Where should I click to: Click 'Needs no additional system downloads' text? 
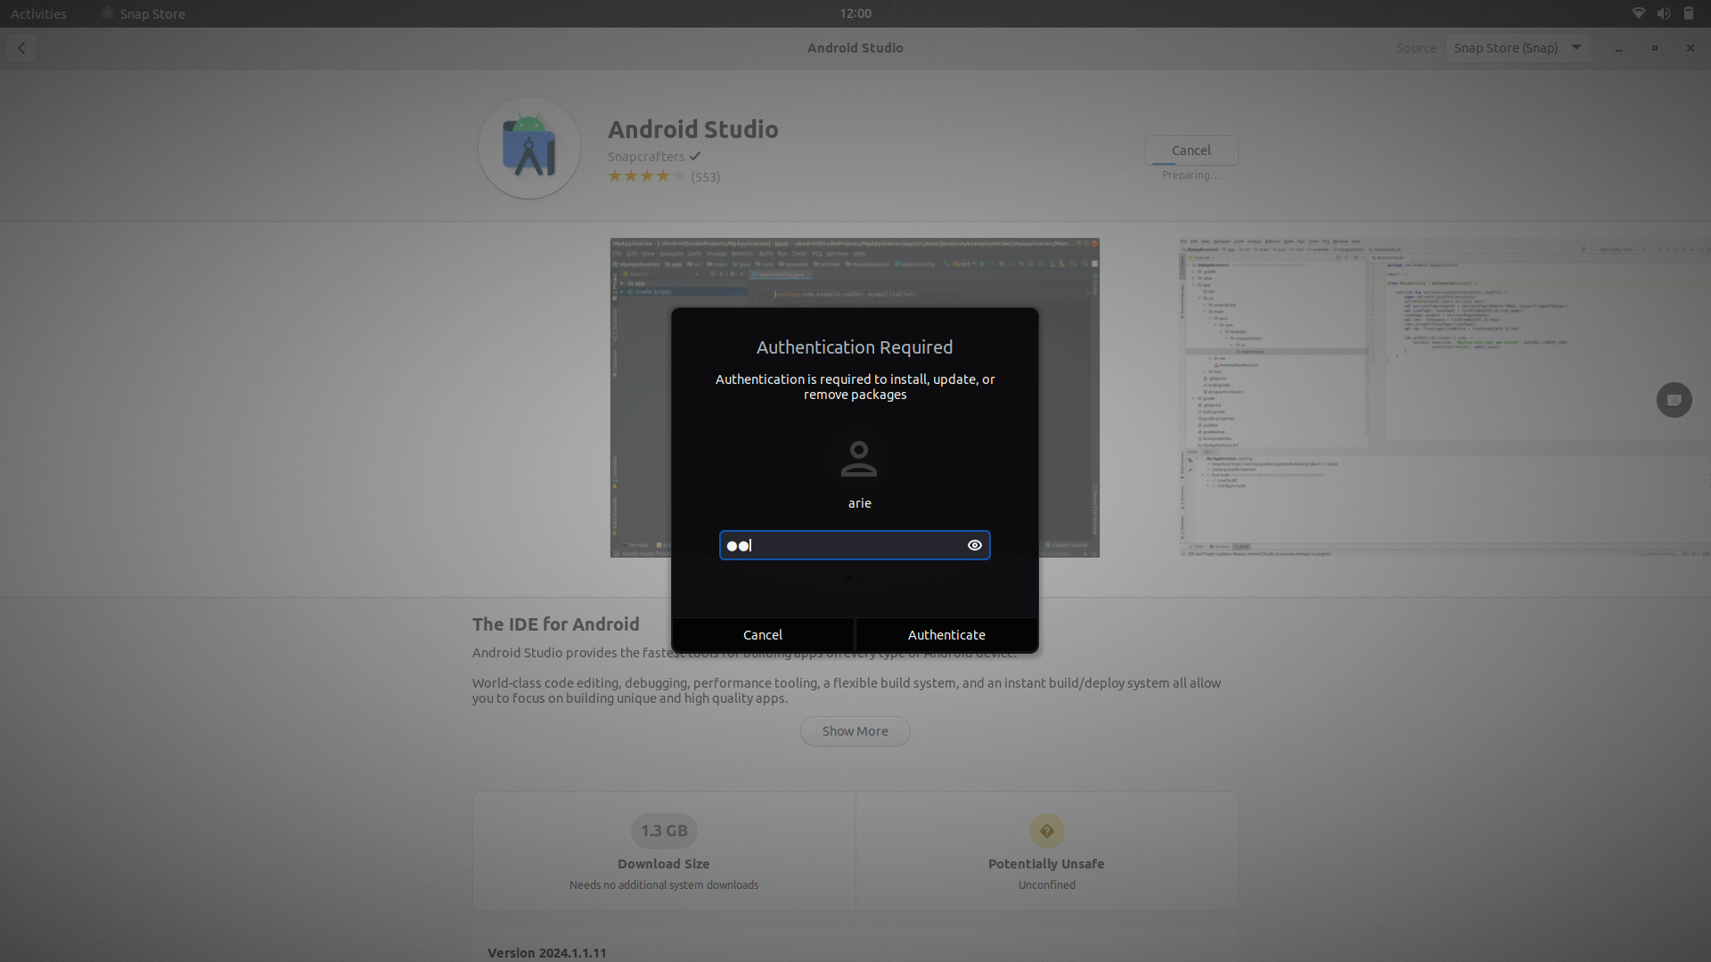point(664,885)
